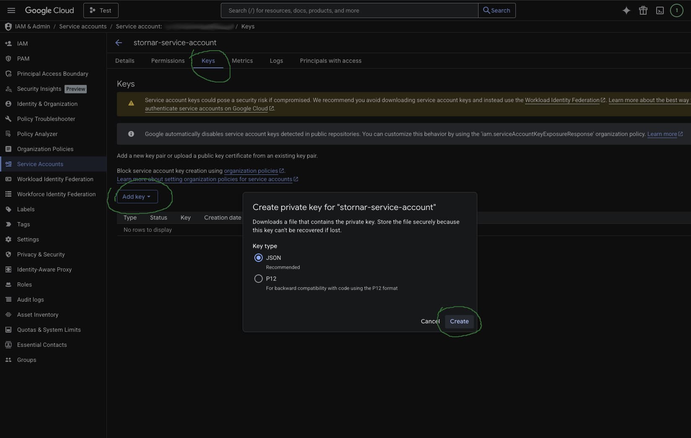Click the Principal Access Boundary icon
The width and height of the screenshot is (691, 438).
[8, 74]
